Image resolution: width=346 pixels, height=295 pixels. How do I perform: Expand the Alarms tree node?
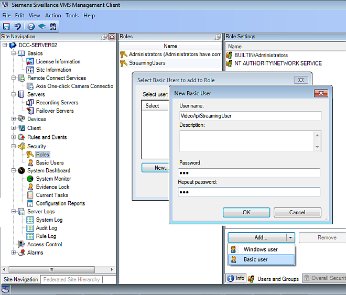[x=14, y=253]
